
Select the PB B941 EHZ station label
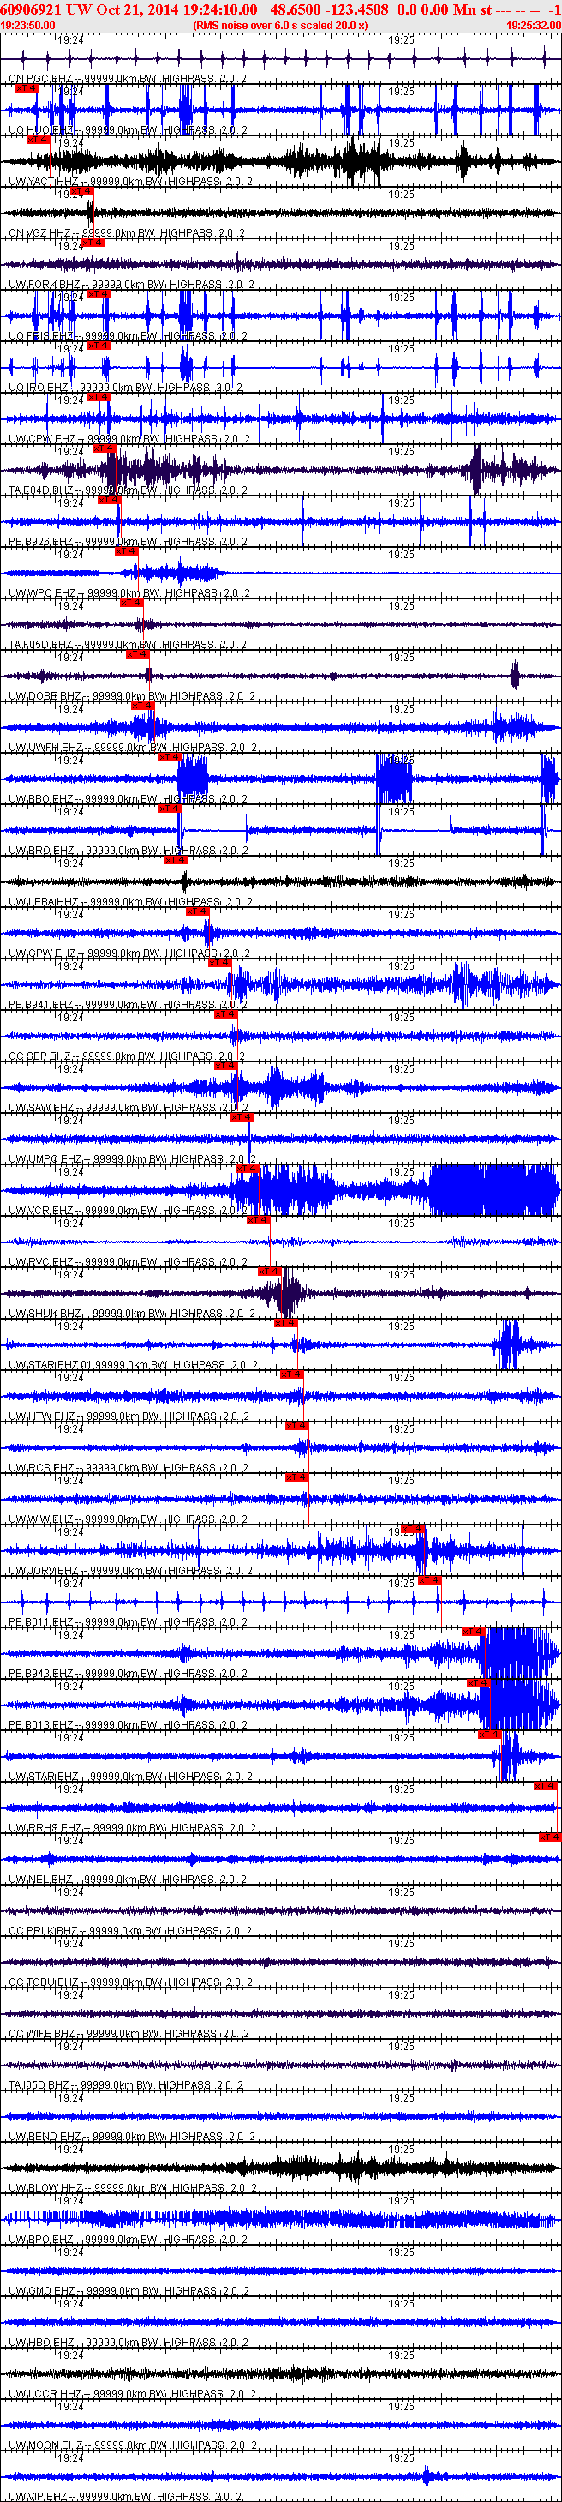[129, 1005]
